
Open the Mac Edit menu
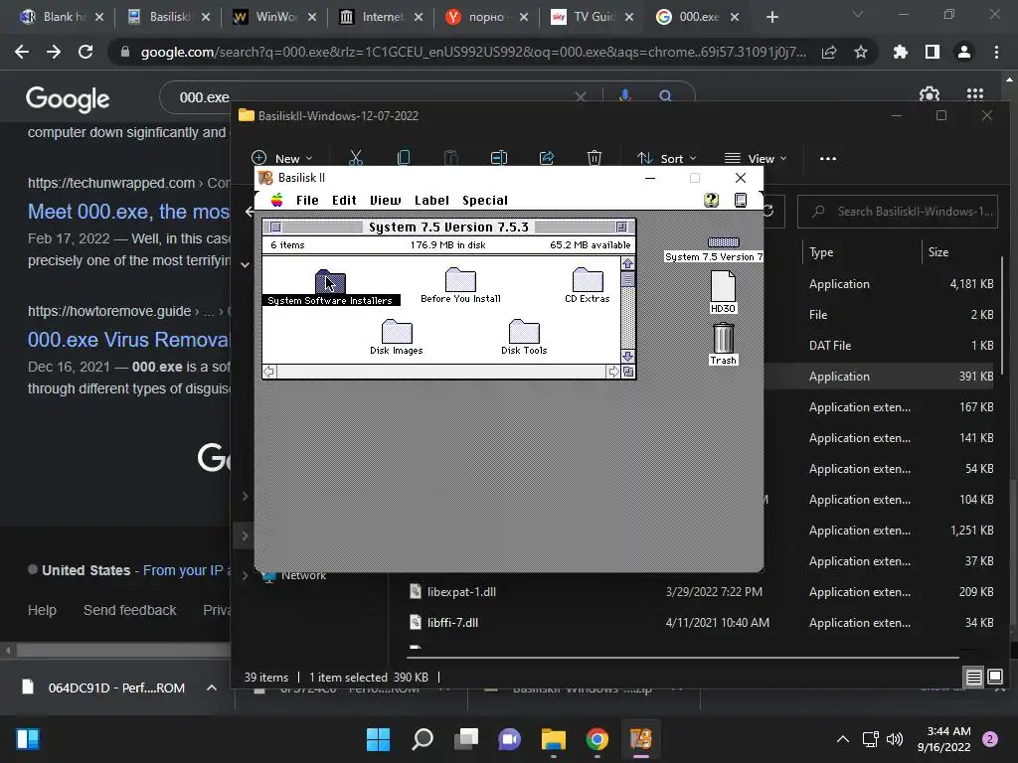tap(344, 200)
